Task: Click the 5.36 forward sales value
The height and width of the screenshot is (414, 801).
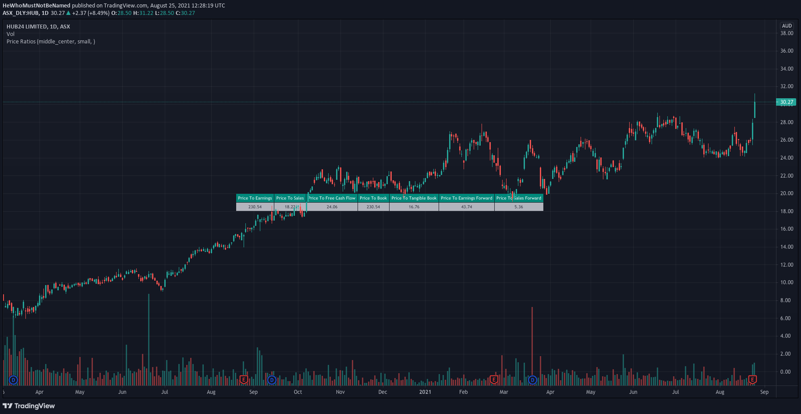Action: pyautogui.click(x=519, y=207)
